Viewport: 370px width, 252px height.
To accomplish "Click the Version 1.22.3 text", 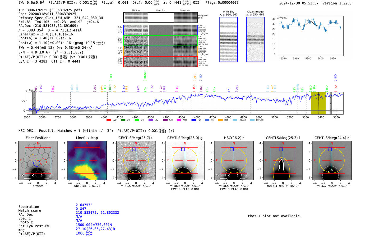I will [337, 3].
